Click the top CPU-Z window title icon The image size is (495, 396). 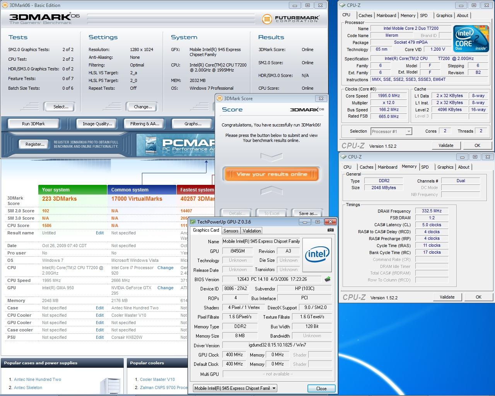click(x=343, y=5)
